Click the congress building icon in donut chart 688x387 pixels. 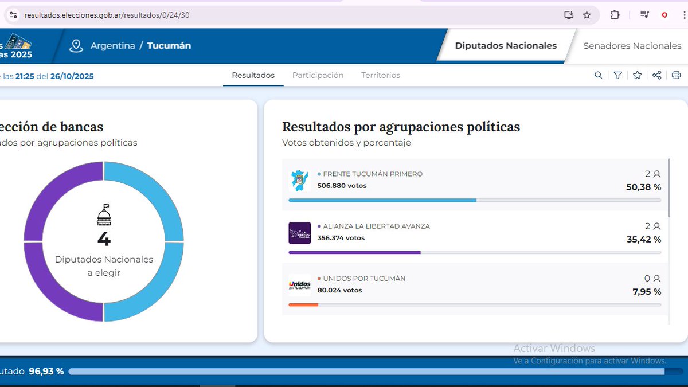(x=104, y=214)
